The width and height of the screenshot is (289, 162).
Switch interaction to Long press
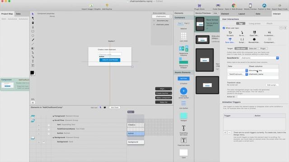tap(255, 23)
